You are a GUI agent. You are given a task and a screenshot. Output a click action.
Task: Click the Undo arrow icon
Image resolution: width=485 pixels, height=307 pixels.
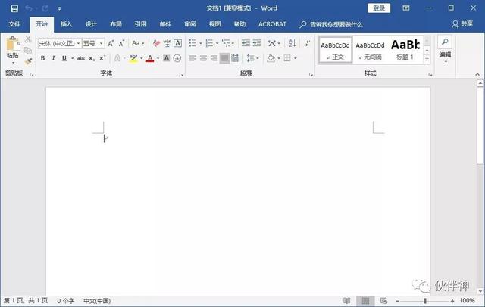(x=29, y=8)
